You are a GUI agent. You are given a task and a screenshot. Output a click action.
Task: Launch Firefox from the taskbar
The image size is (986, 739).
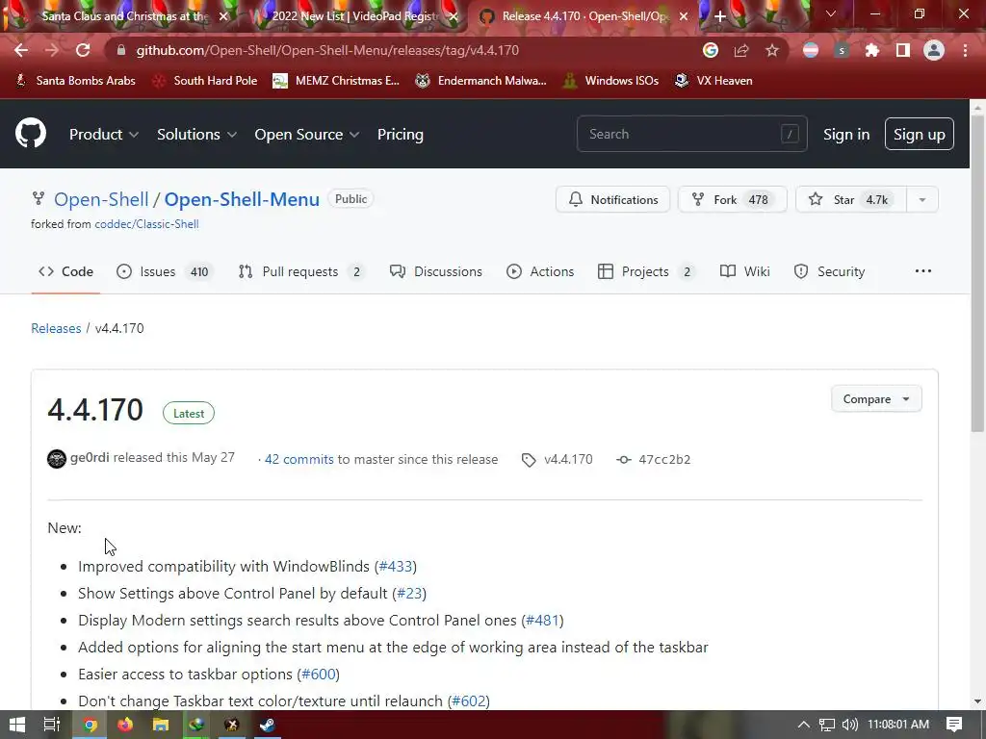point(125,725)
